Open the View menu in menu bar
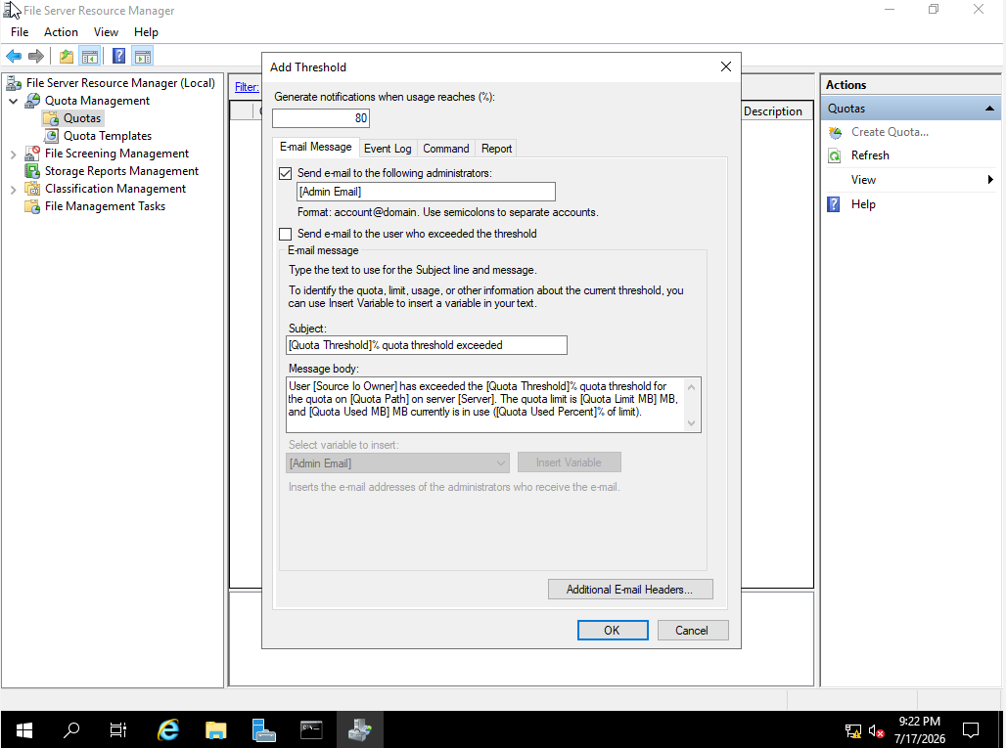1006x748 pixels. 106,32
